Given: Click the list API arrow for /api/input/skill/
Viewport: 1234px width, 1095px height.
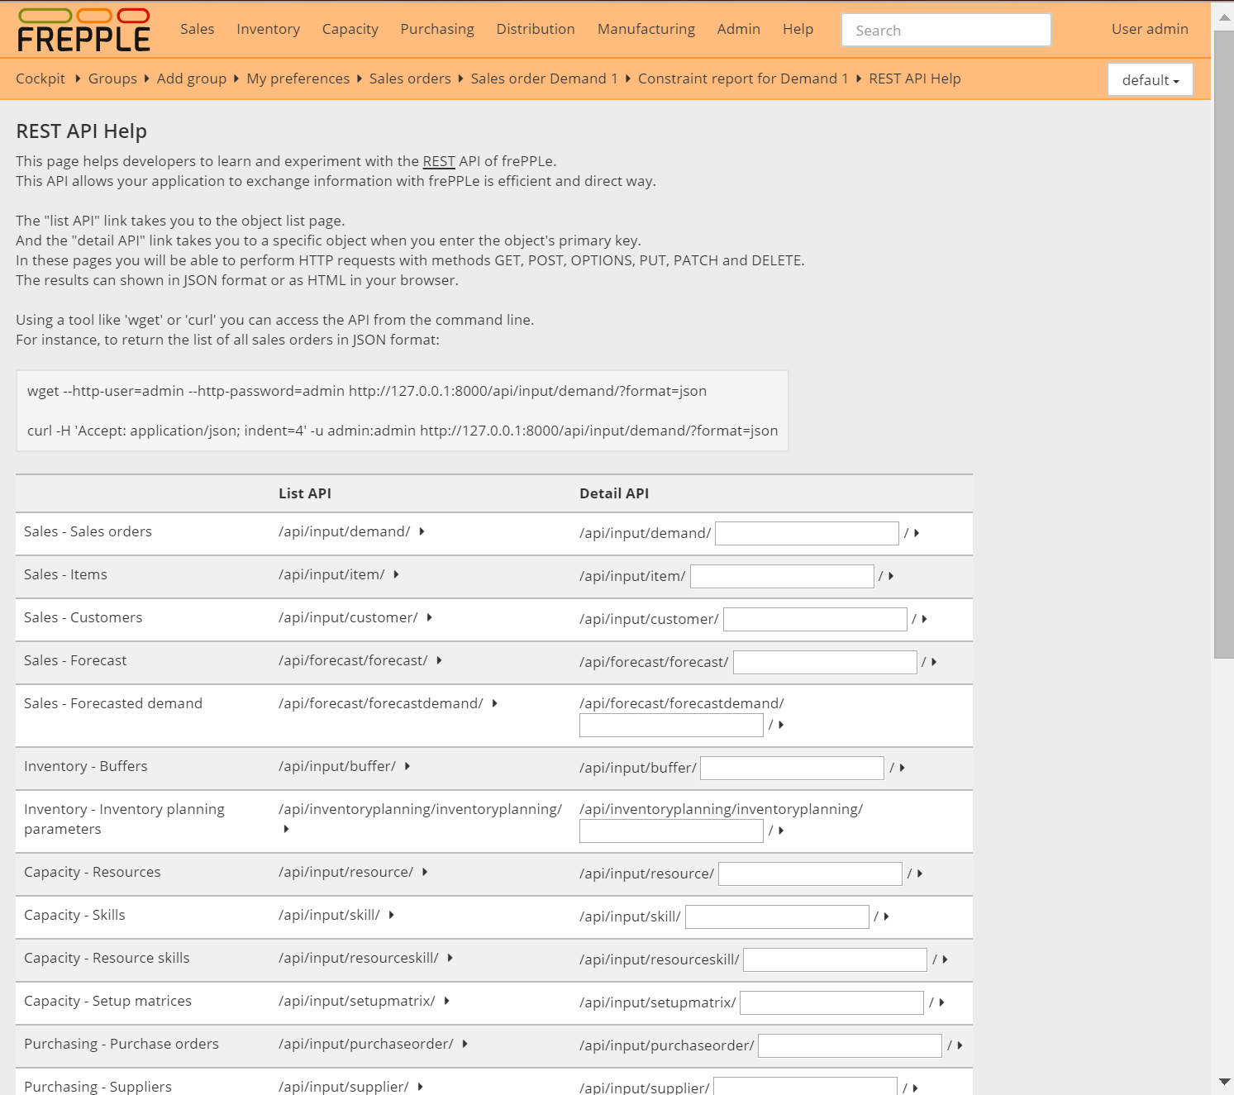Looking at the screenshot, I should (x=391, y=915).
